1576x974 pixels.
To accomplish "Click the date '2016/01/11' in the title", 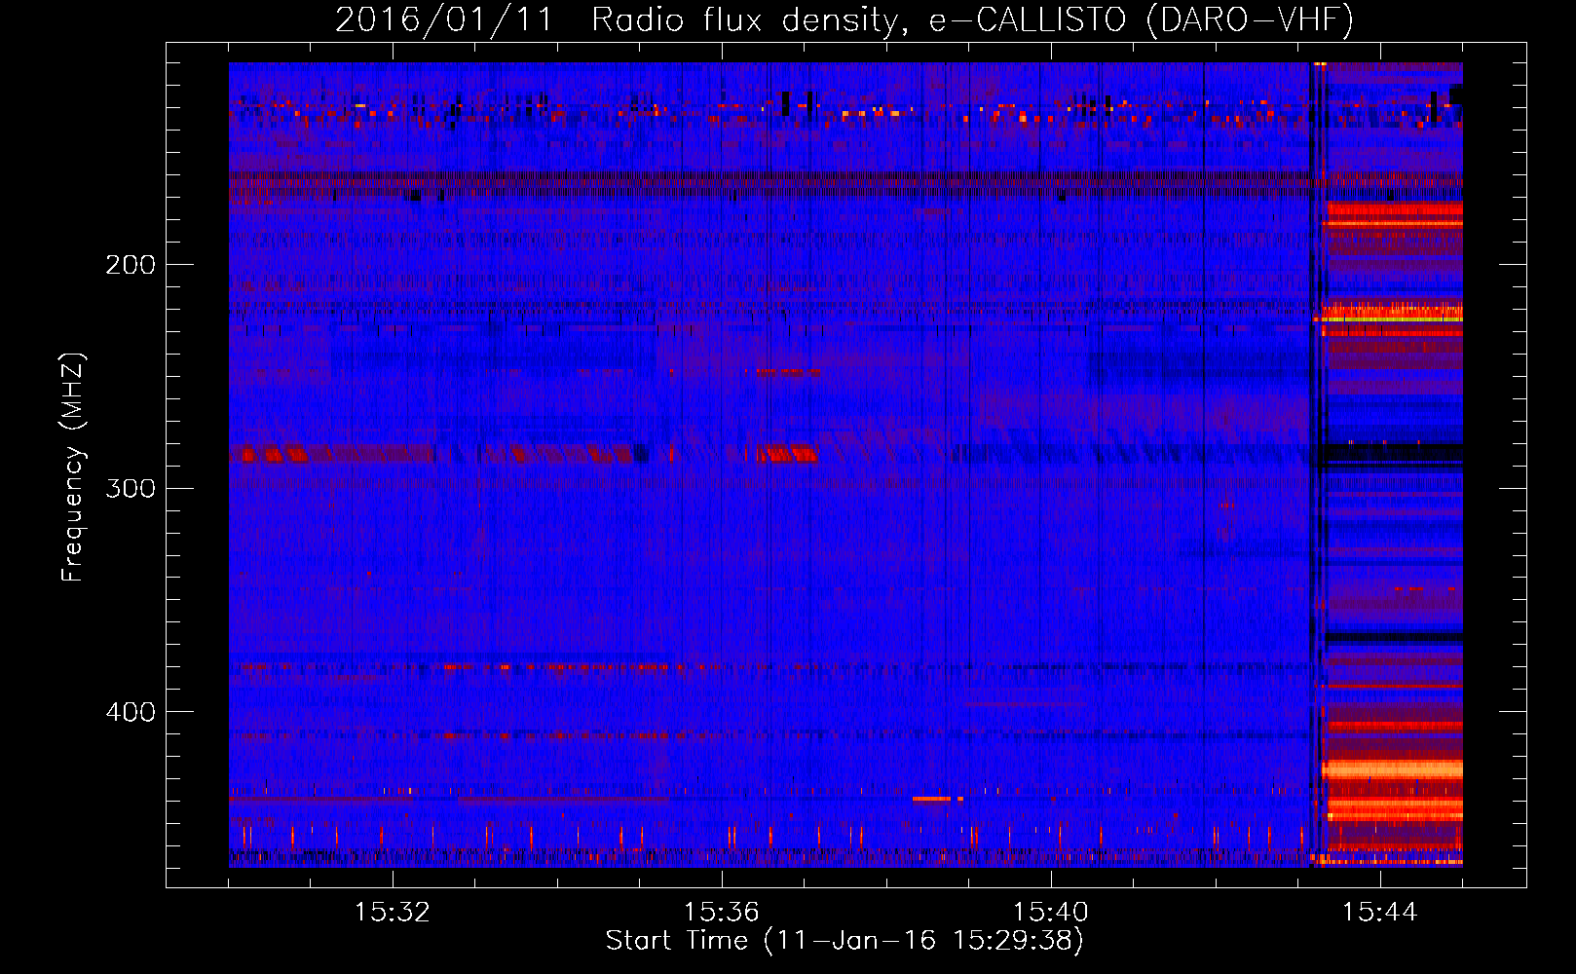I will tap(444, 19).
